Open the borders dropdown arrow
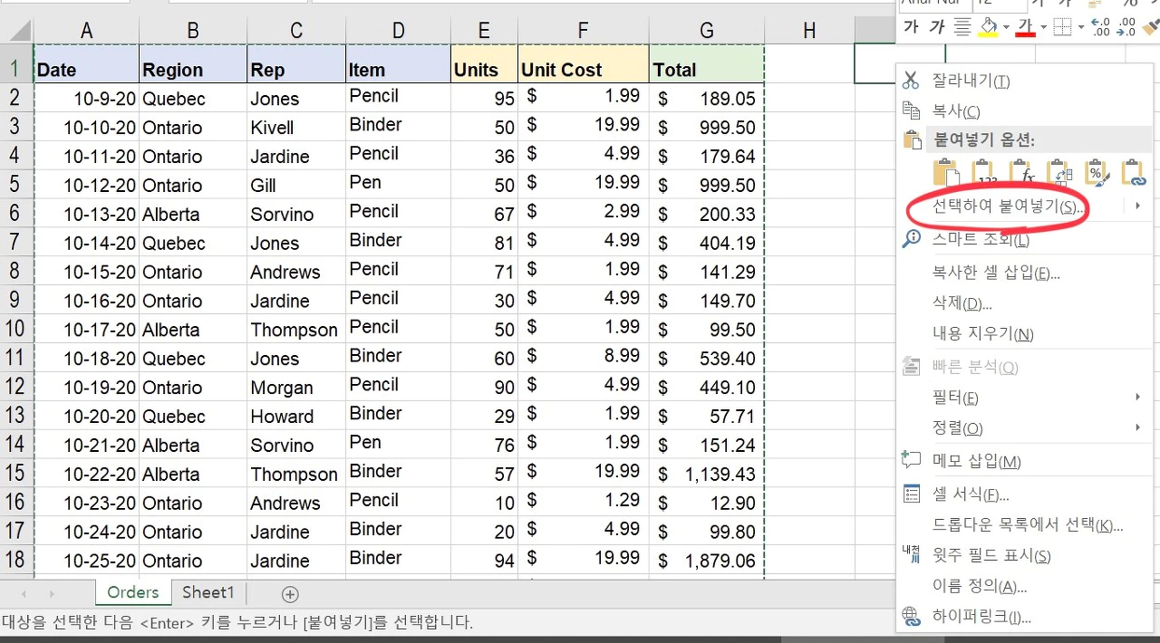The width and height of the screenshot is (1160, 643). pyautogui.click(x=1080, y=27)
